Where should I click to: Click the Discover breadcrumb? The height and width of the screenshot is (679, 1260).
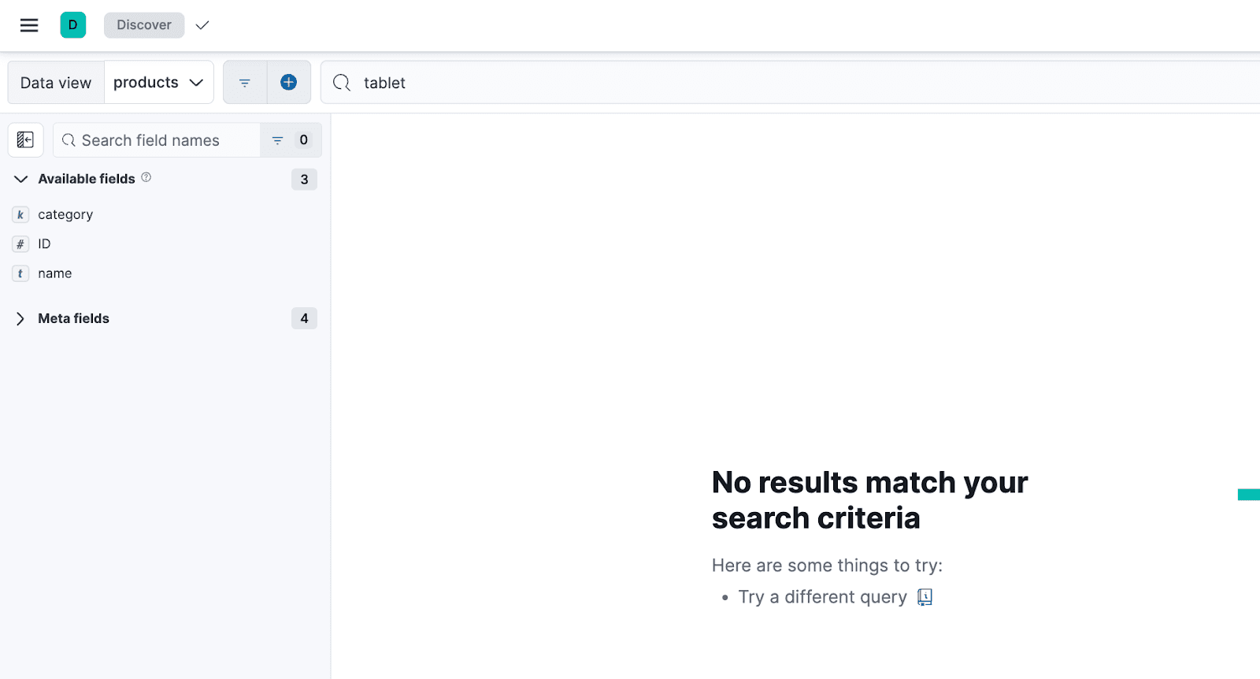pos(144,25)
